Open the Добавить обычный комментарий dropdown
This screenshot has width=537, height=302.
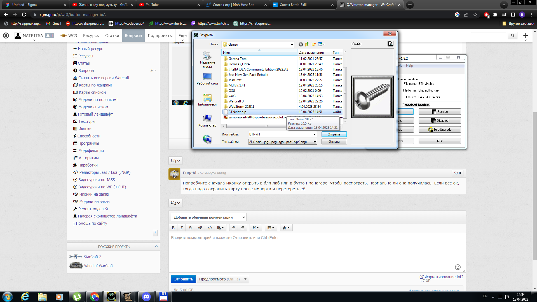(x=209, y=217)
